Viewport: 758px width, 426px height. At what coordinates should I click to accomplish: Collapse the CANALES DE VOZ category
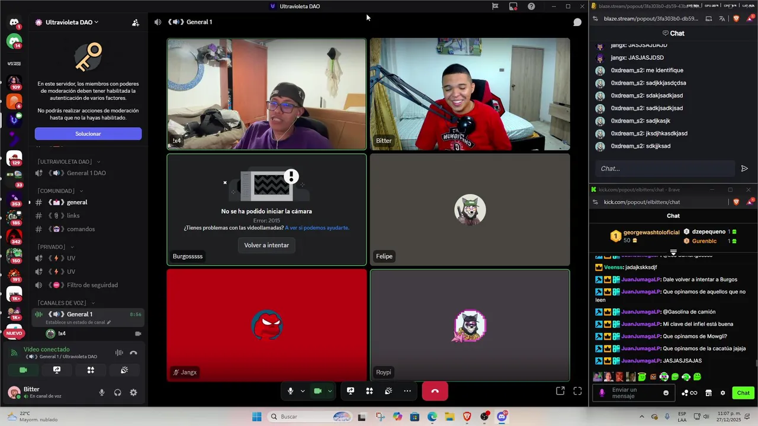pos(65,303)
